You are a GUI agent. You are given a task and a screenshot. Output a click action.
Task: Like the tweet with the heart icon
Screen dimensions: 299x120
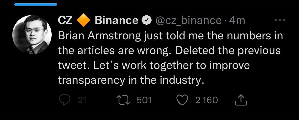click(x=182, y=100)
